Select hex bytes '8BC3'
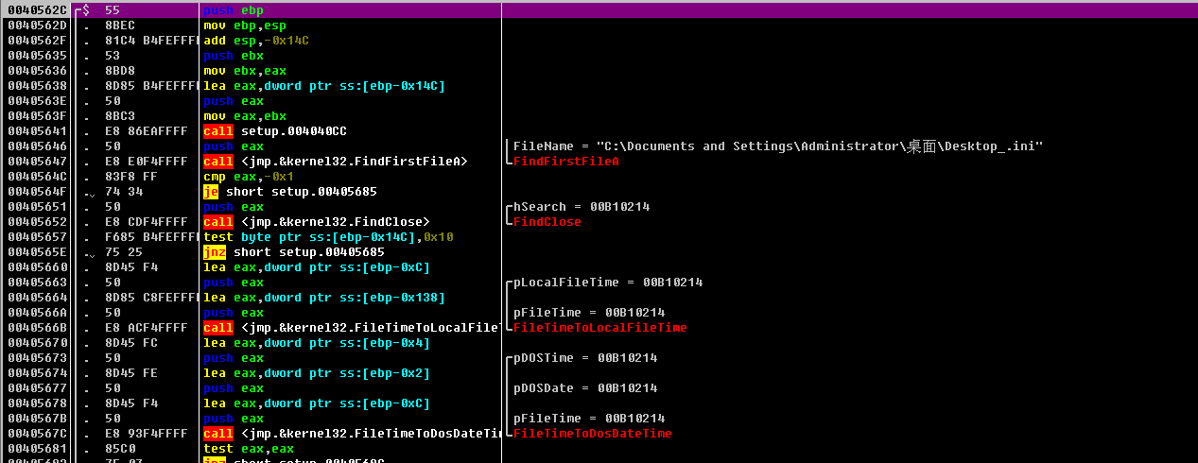This screenshot has width=1198, height=463. click(120, 116)
